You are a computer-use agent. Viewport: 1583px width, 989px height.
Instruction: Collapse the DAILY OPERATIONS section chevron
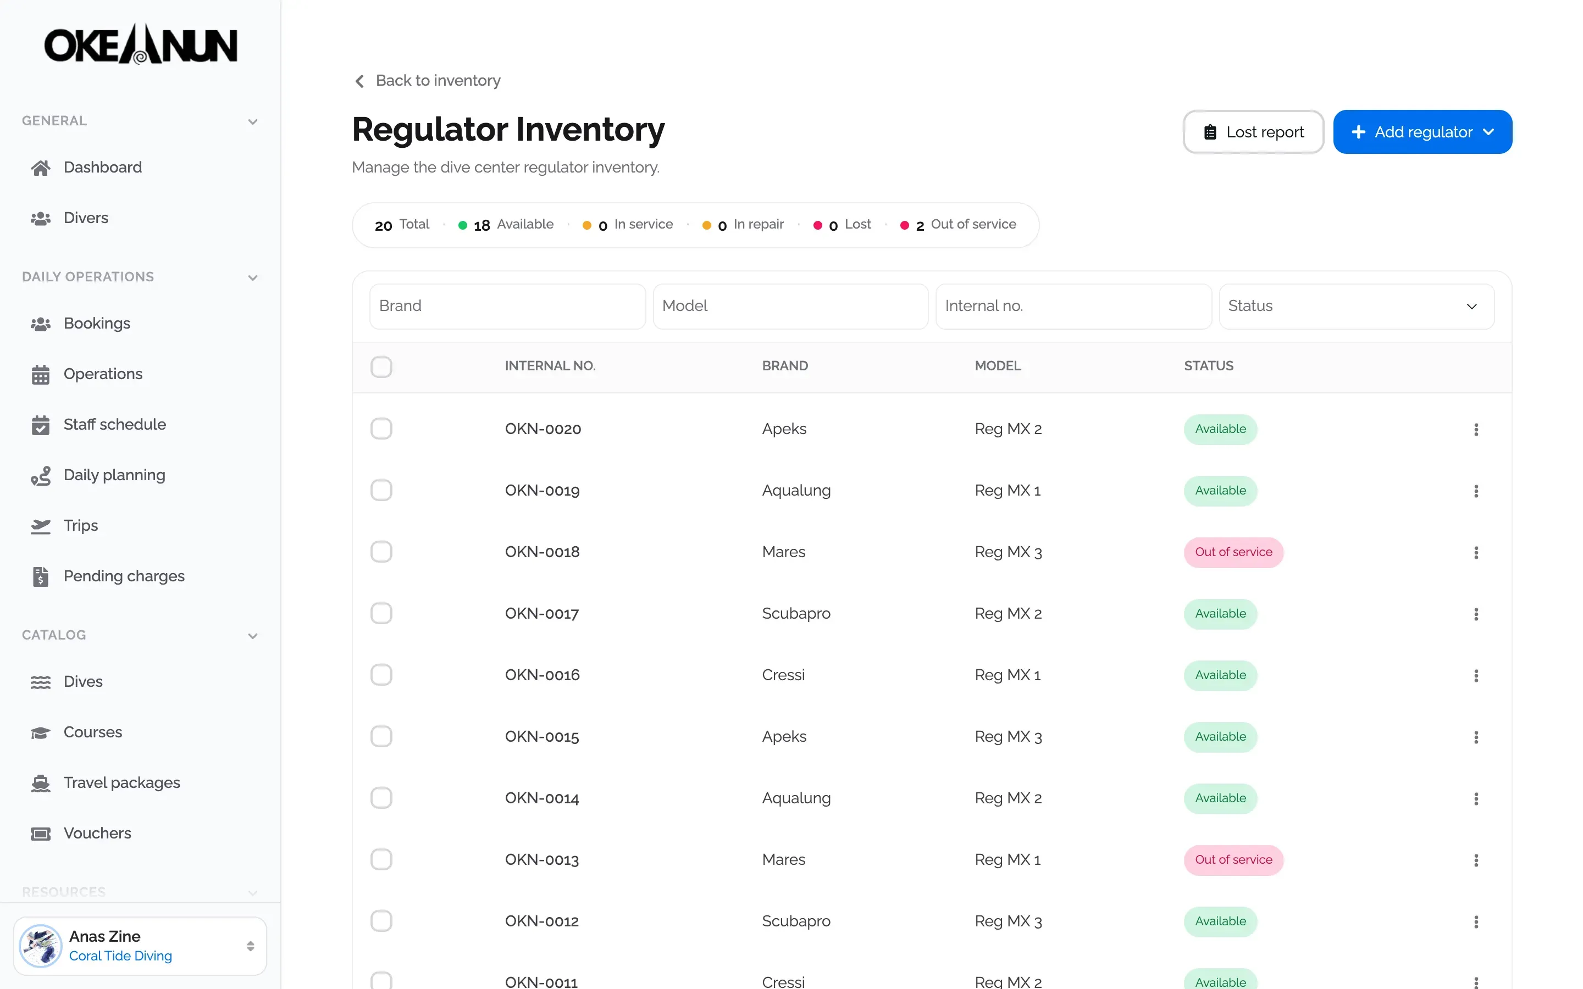pos(252,277)
